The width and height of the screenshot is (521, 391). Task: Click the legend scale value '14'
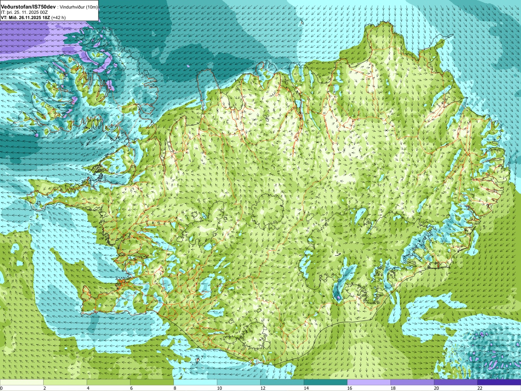coord(306,388)
